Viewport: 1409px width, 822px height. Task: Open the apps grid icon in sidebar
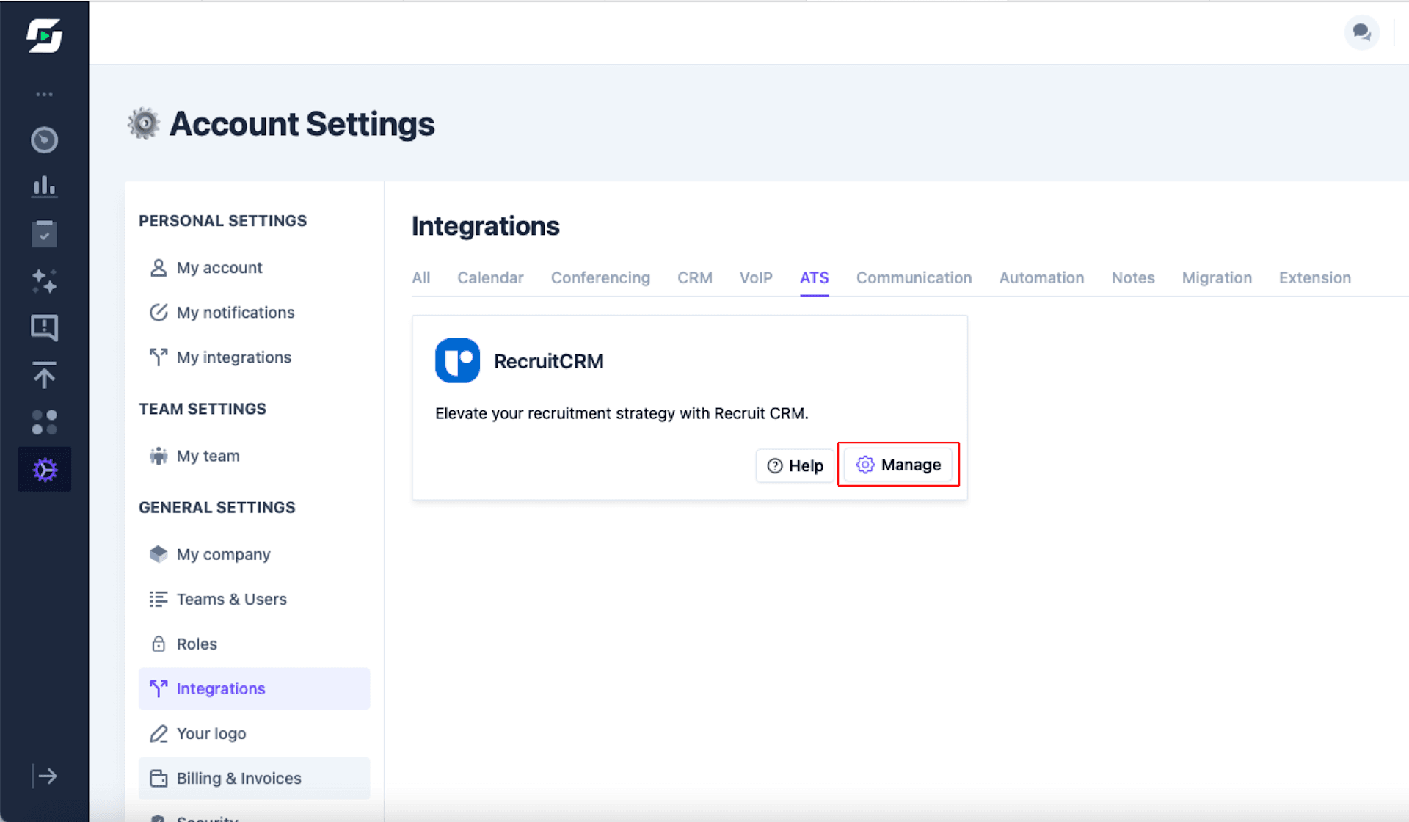(44, 422)
